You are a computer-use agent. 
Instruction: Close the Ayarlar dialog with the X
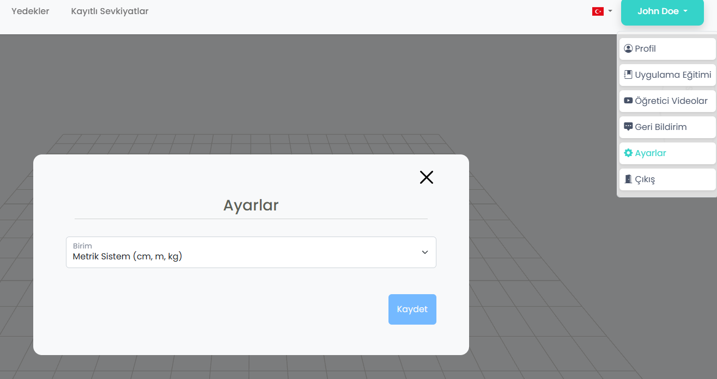pos(426,177)
